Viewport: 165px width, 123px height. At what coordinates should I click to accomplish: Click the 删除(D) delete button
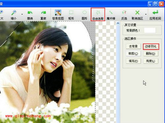click(151, 54)
